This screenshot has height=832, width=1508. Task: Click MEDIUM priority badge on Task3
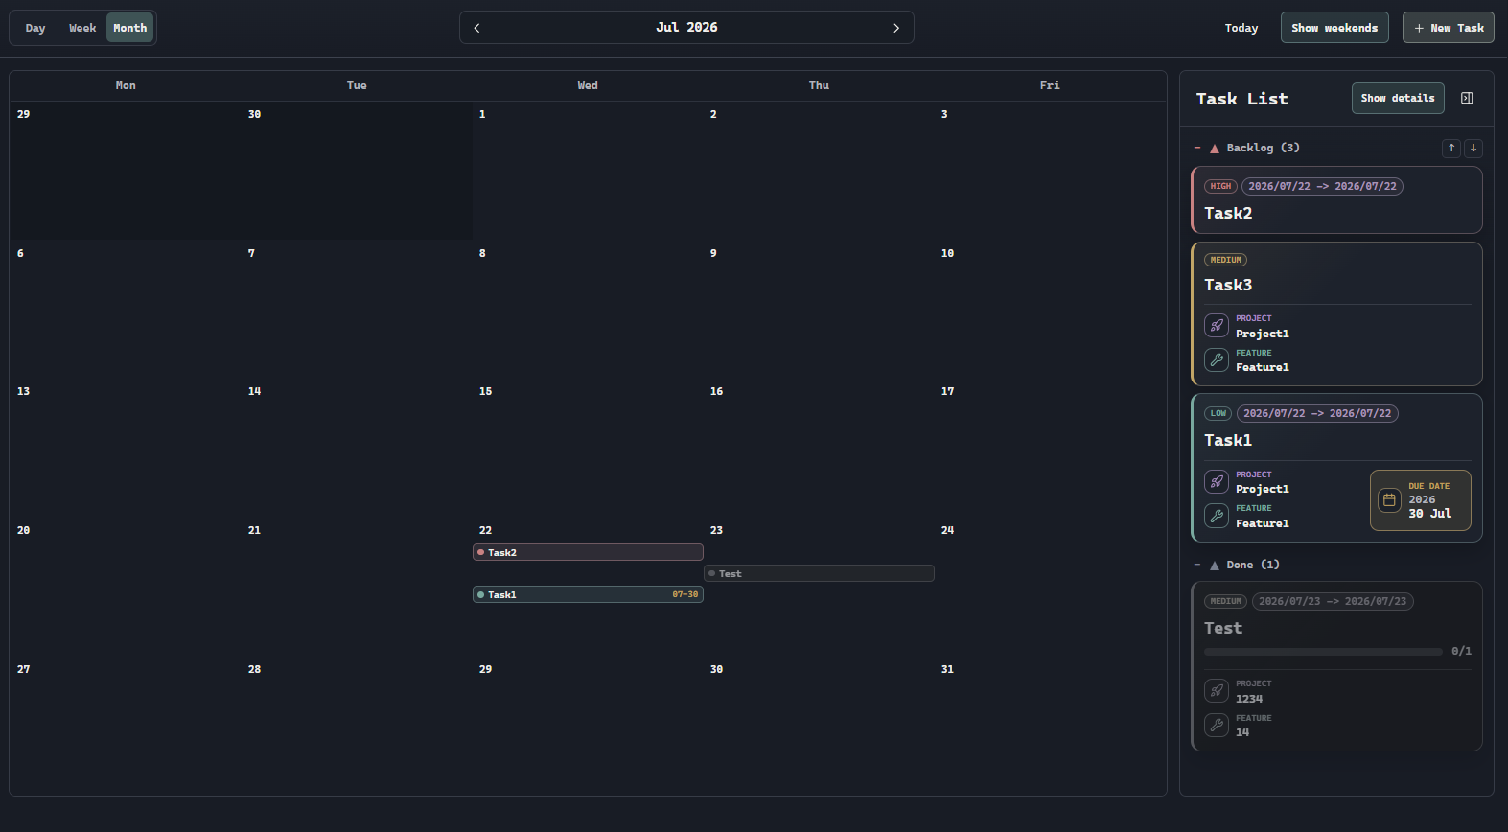pos(1225,260)
